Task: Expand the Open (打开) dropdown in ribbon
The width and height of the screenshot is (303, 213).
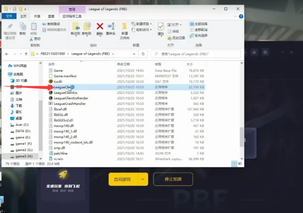Action: click(176, 24)
